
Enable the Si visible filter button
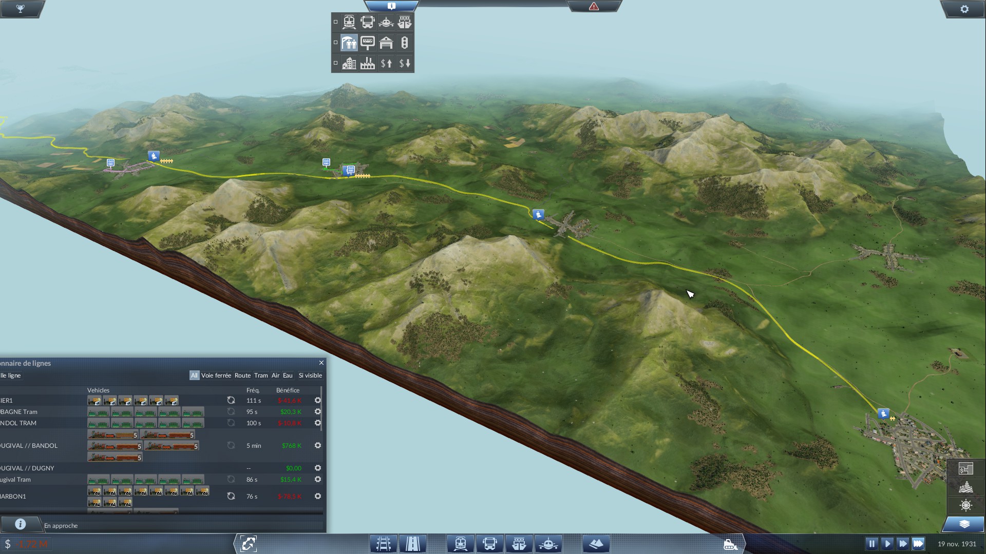coord(310,375)
